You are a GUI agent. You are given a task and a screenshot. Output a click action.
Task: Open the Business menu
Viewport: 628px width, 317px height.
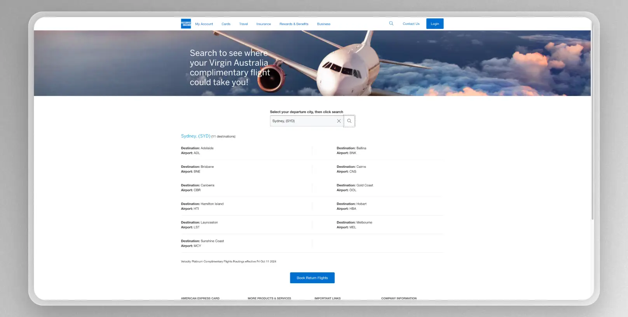pos(324,24)
